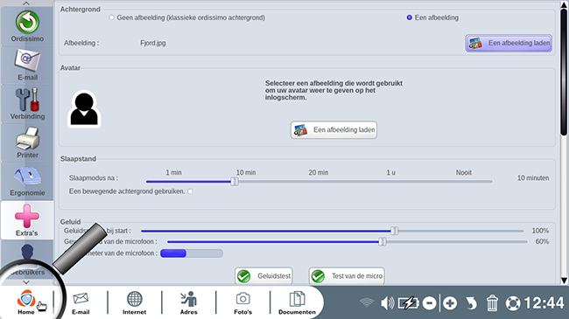This screenshot has width=569, height=319.
Task: Select Geen afbeelding radio option
Action: click(x=111, y=17)
